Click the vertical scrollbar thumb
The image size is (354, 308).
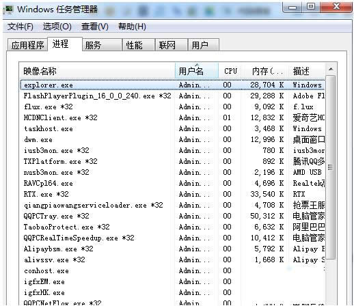click(x=331, y=167)
